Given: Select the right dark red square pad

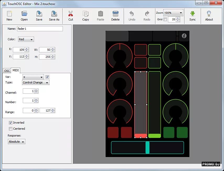Looking at the screenshot, I should point(127,132).
